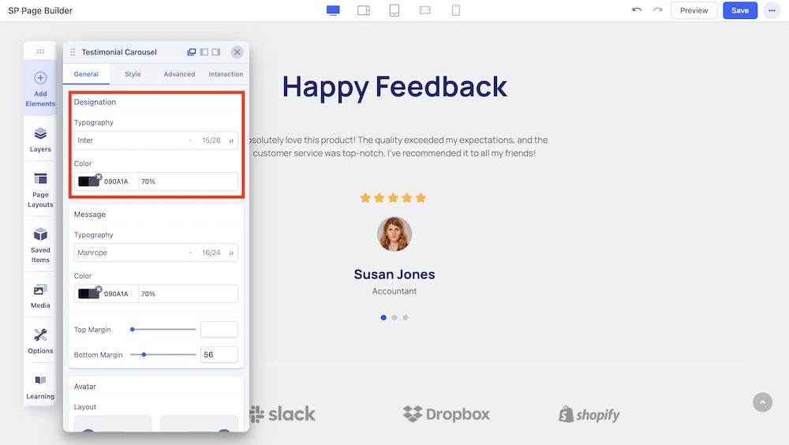The width and height of the screenshot is (789, 445).
Task: Click the Save button
Action: (740, 10)
